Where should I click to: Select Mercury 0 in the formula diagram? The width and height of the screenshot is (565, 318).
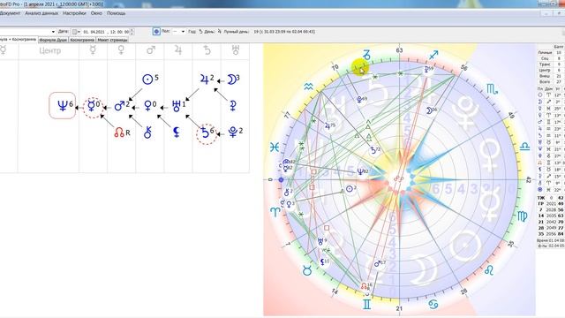click(x=94, y=107)
